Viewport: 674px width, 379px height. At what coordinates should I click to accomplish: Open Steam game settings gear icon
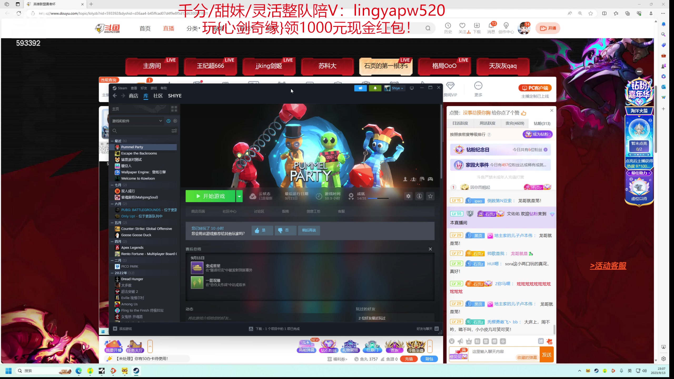[408, 196]
